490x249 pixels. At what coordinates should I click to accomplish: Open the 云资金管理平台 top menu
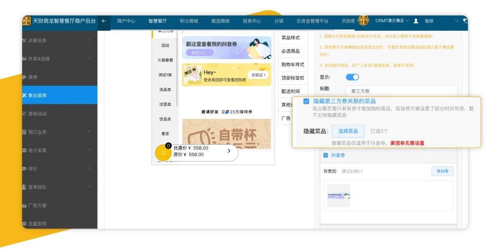coord(313,21)
